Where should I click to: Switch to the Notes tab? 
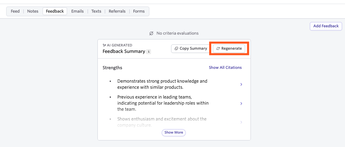pyautogui.click(x=33, y=11)
